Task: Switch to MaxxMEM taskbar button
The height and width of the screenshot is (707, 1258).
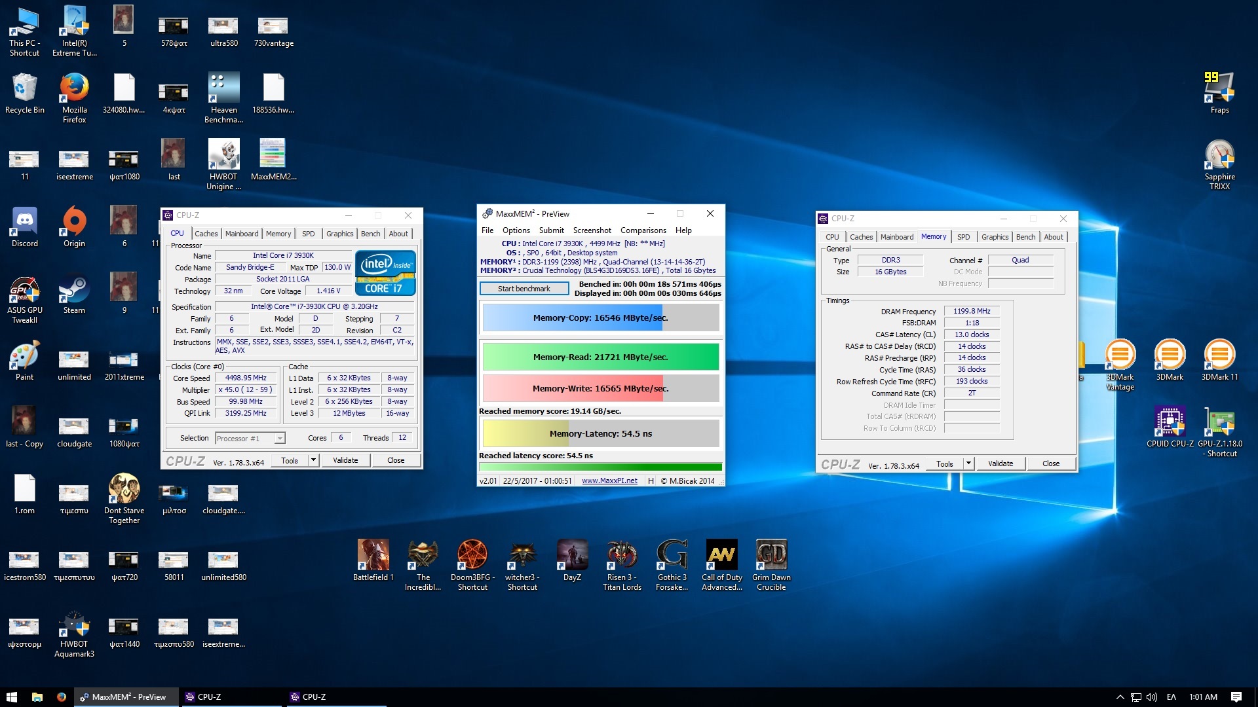Action: pyautogui.click(x=125, y=697)
